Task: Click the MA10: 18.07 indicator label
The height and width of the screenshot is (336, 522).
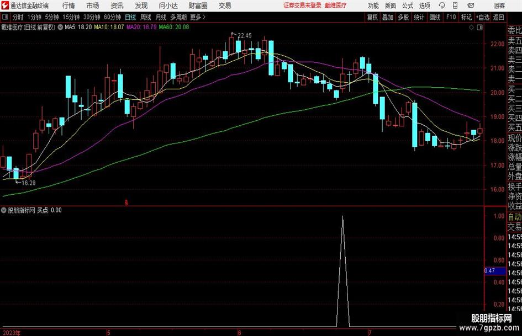Action: [x=109, y=27]
